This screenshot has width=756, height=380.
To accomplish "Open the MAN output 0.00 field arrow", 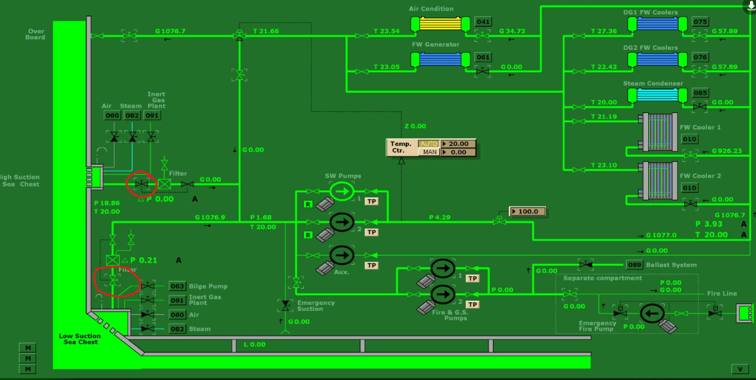I will point(444,152).
